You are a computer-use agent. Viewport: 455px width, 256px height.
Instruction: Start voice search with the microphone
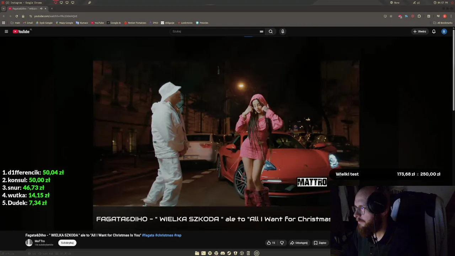283,31
